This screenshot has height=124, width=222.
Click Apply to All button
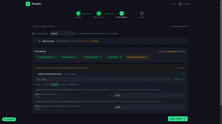178,79
